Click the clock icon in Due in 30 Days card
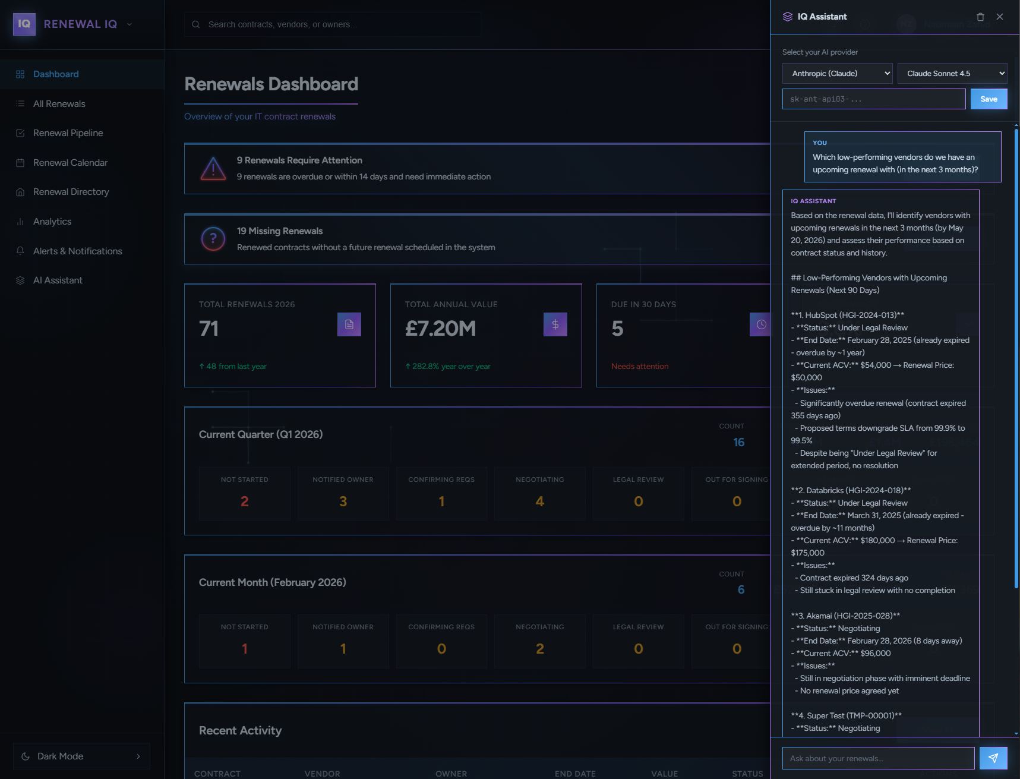This screenshot has width=1020, height=779. click(760, 324)
